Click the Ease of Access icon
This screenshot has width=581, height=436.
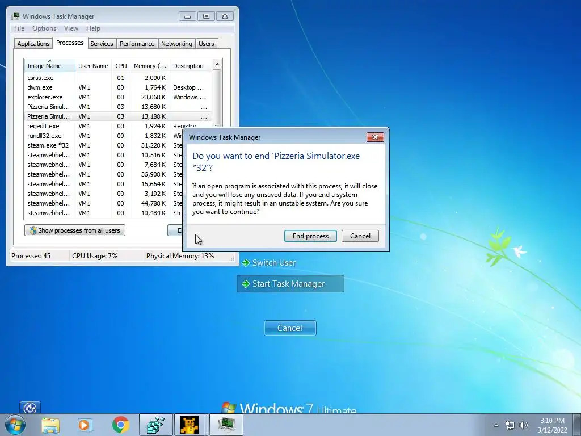30,408
